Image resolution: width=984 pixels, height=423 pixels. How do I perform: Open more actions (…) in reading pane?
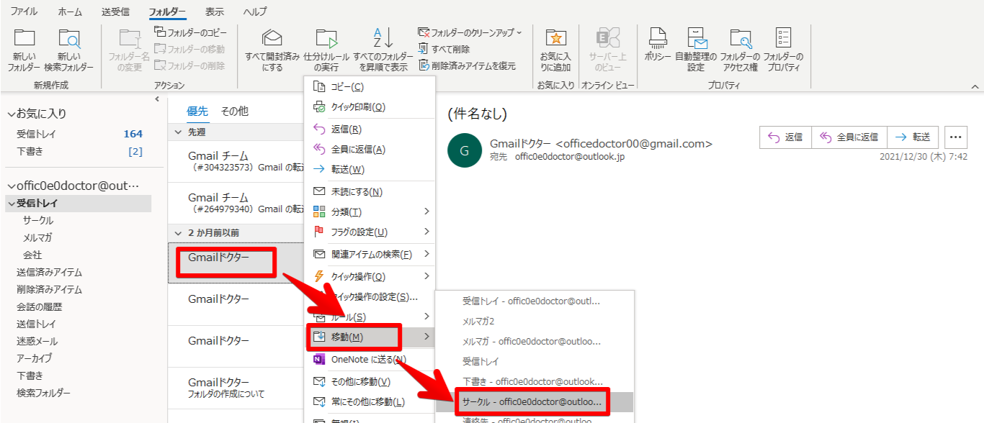pos(956,137)
